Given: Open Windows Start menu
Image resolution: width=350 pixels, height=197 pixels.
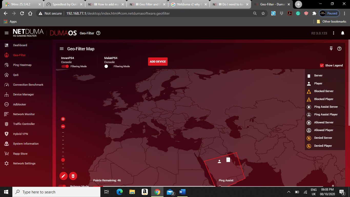Looking at the screenshot, I should [6, 192].
